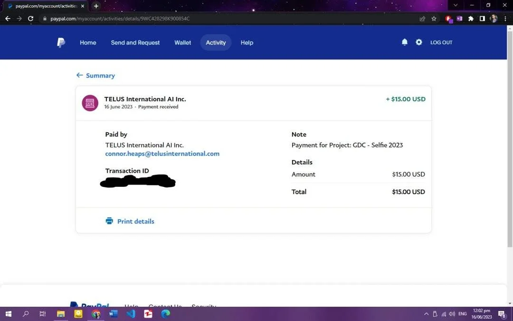
Task: Open the yellow Player app in taskbar
Action: [78, 314]
